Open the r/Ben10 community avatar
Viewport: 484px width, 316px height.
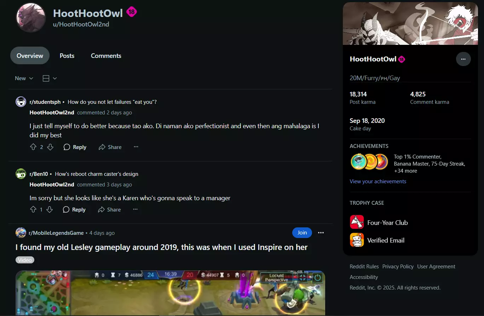tap(21, 174)
